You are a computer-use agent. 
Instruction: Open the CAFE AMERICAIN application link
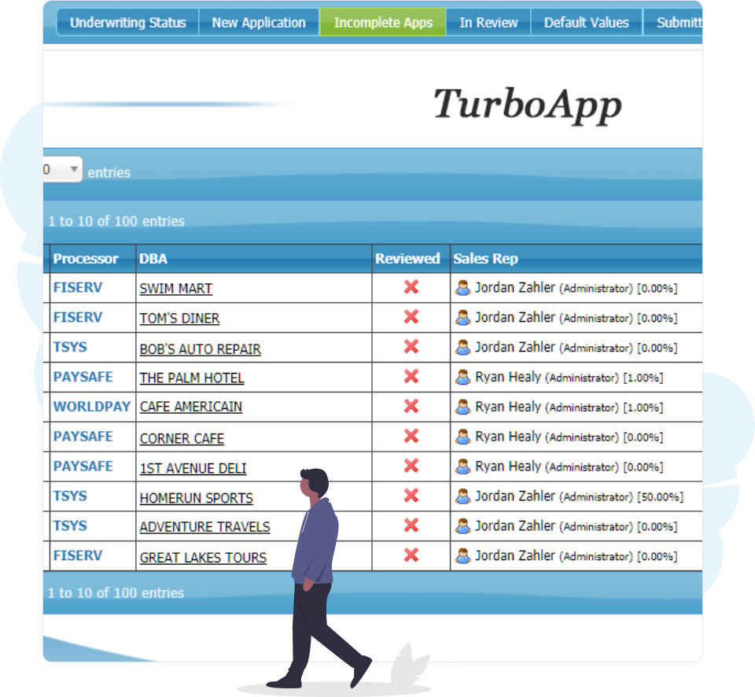(190, 407)
